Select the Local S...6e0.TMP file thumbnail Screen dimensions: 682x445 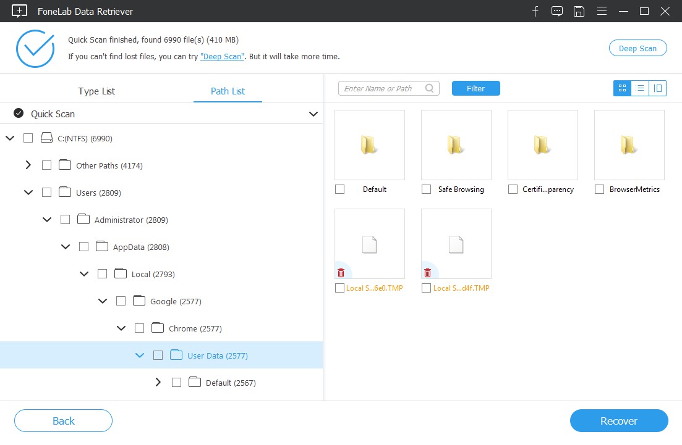(370, 244)
